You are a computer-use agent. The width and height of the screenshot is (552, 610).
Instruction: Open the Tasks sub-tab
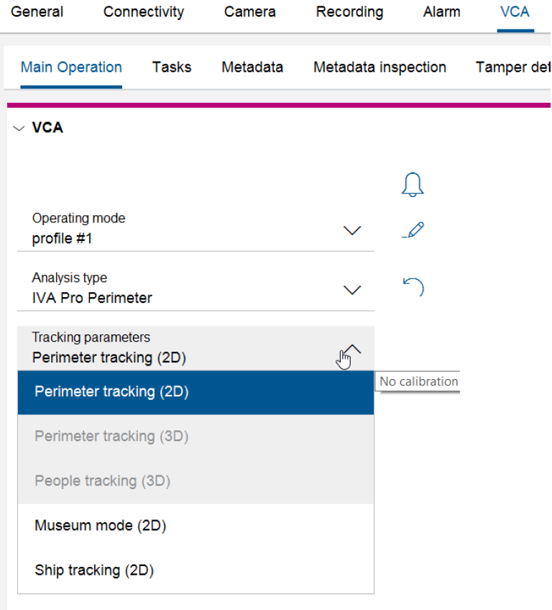click(172, 68)
